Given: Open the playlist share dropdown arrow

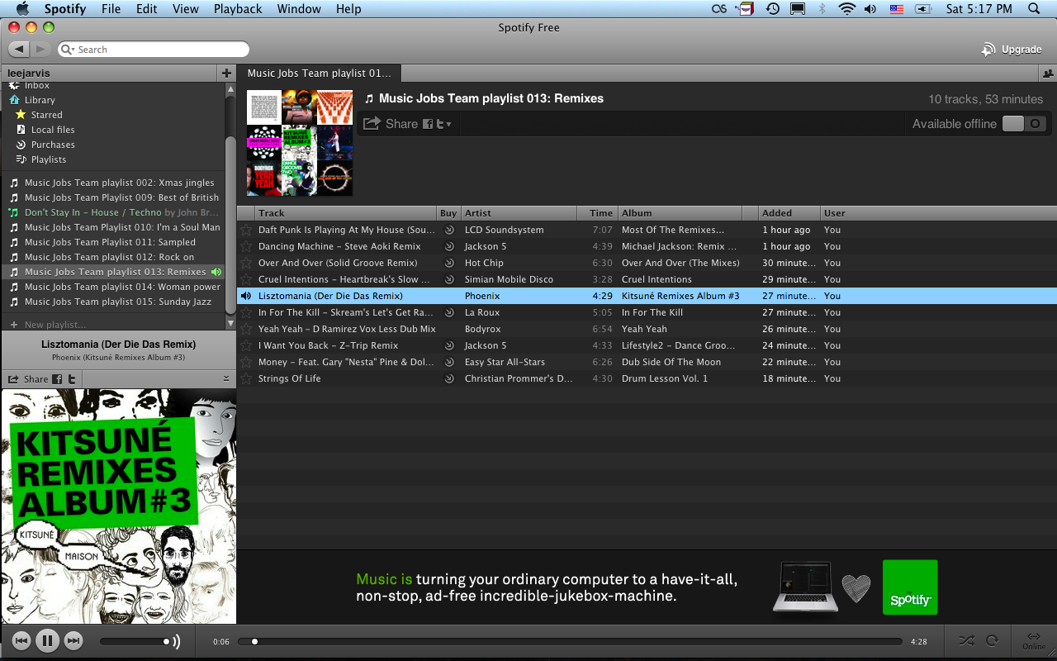Looking at the screenshot, I should (449, 125).
